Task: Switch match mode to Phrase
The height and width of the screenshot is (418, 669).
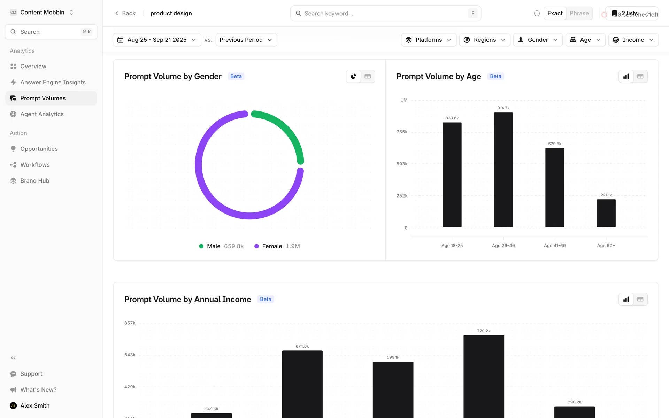Action: [579, 13]
